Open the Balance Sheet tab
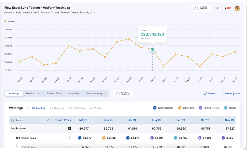 (54, 93)
